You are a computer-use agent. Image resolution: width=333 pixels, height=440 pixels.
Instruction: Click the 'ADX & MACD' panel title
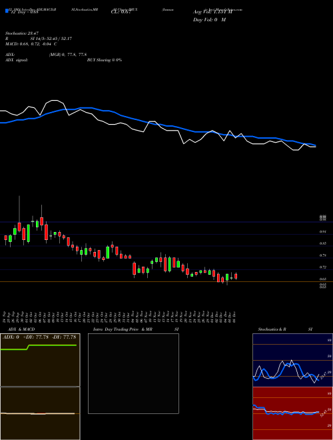click(x=21, y=329)
